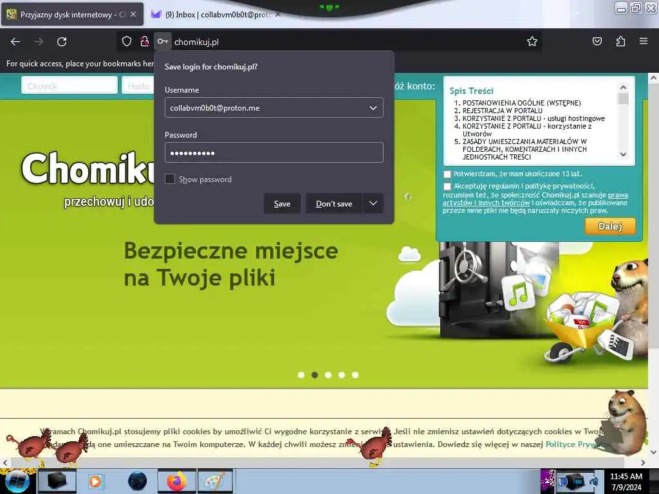Click the Don't save button
This screenshot has width=659, height=494.
click(x=334, y=203)
